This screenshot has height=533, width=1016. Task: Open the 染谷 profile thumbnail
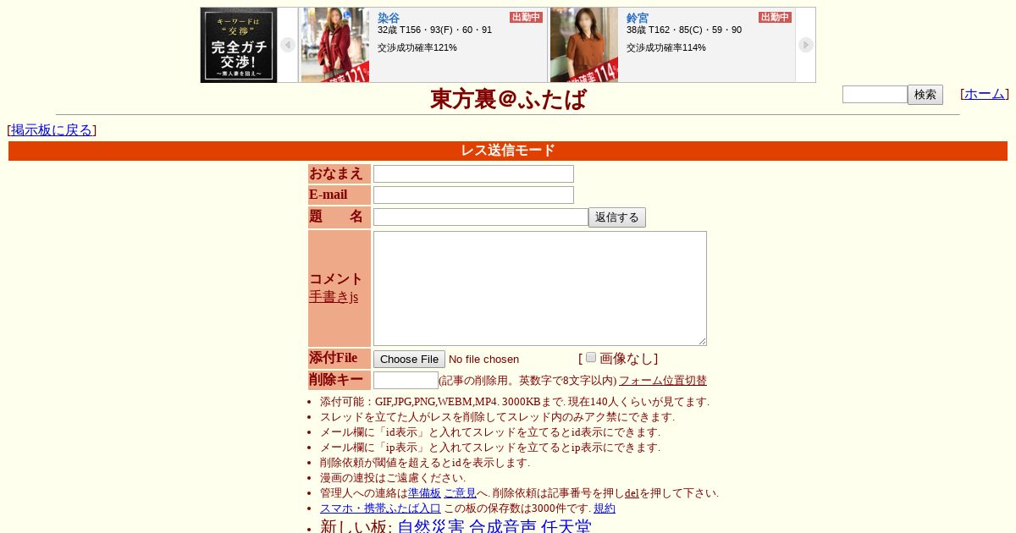point(335,45)
